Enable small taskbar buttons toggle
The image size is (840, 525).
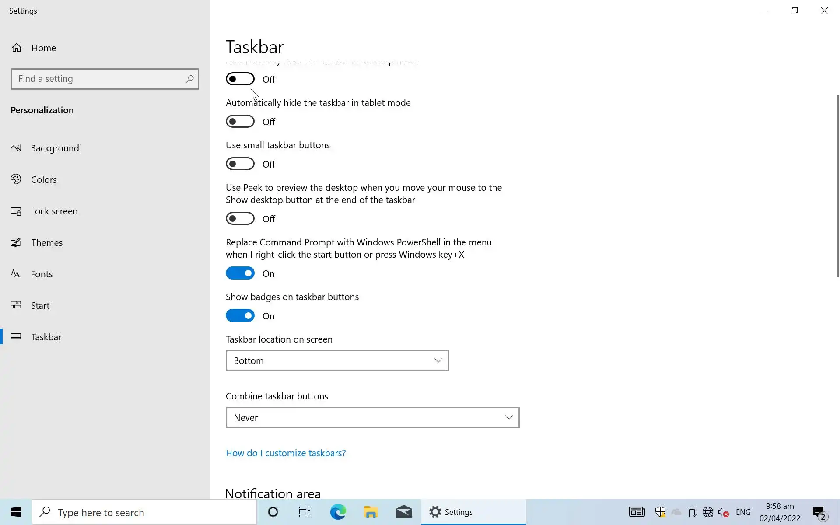click(240, 164)
